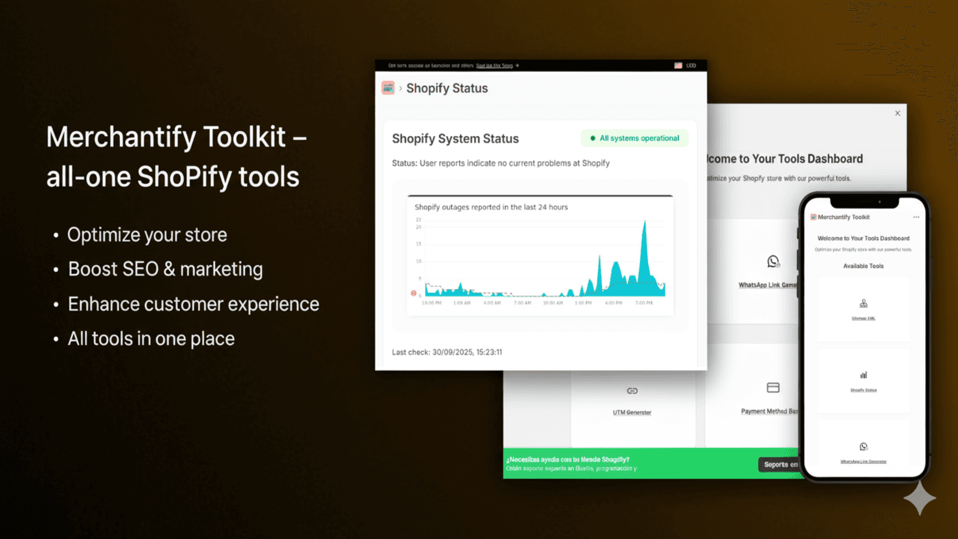Select the Shopify Status bar-chart icon on phone
Image resolution: width=958 pixels, height=539 pixels.
(863, 375)
